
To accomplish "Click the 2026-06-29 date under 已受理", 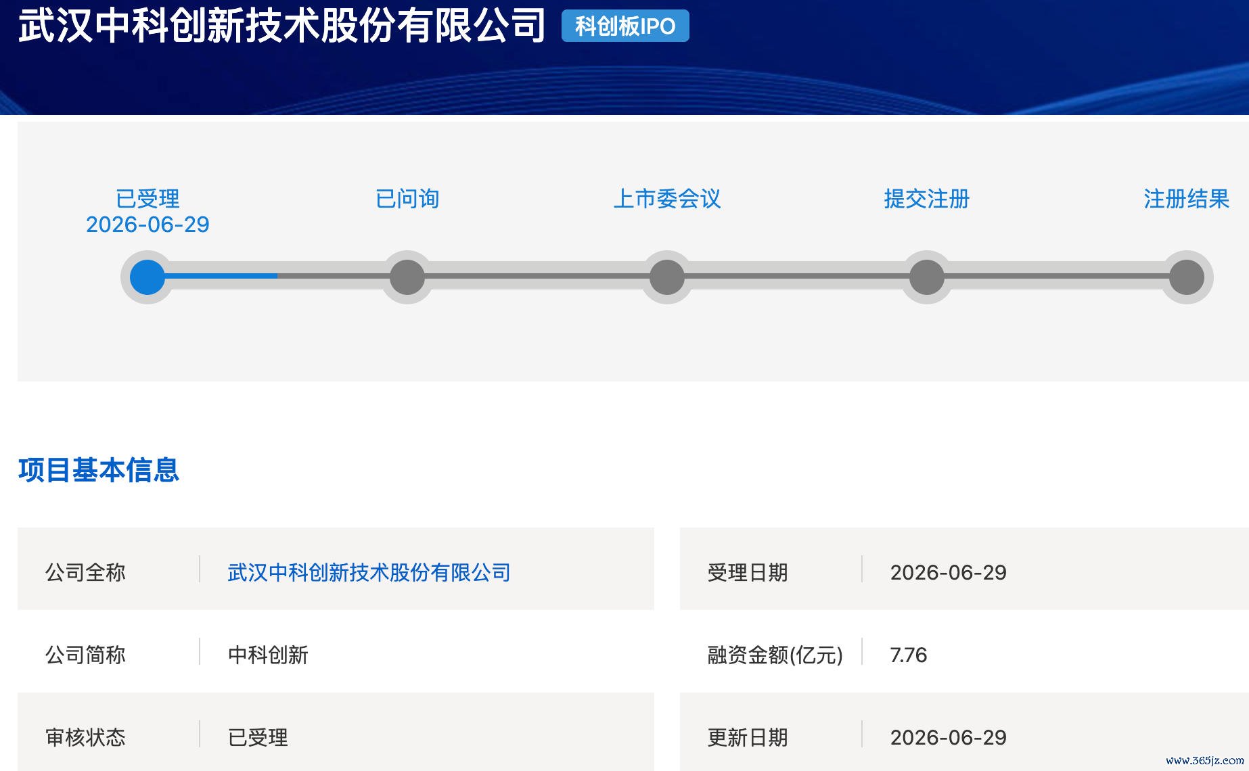I will (x=147, y=225).
